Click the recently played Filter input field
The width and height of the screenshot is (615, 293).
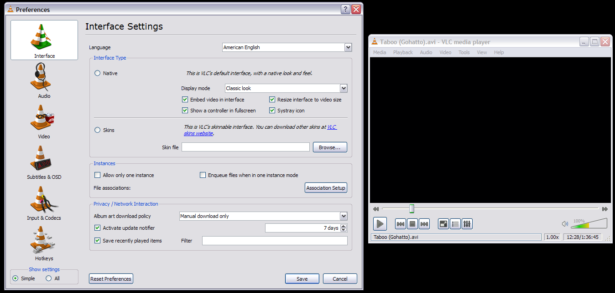tap(275, 241)
